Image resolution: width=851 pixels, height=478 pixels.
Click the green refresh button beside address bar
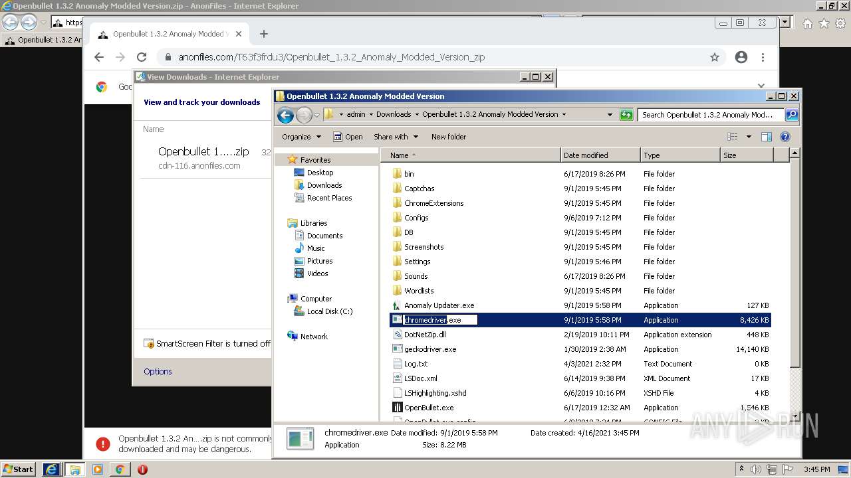coord(626,114)
